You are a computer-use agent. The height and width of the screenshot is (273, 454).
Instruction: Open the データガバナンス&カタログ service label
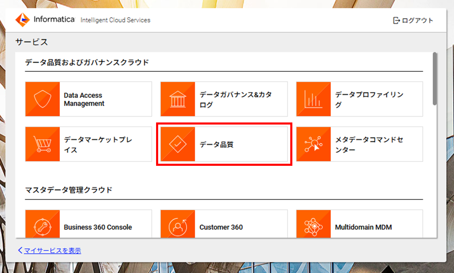point(236,99)
